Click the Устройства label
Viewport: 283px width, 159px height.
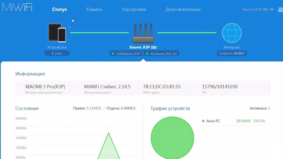(57, 47)
